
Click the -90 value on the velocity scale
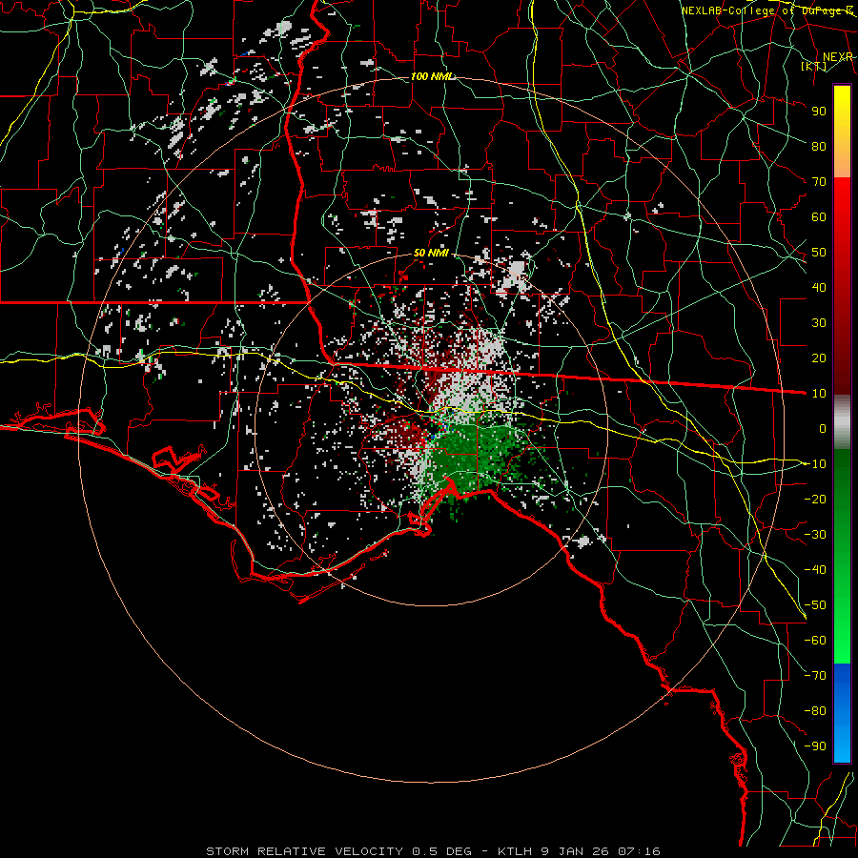(x=815, y=746)
